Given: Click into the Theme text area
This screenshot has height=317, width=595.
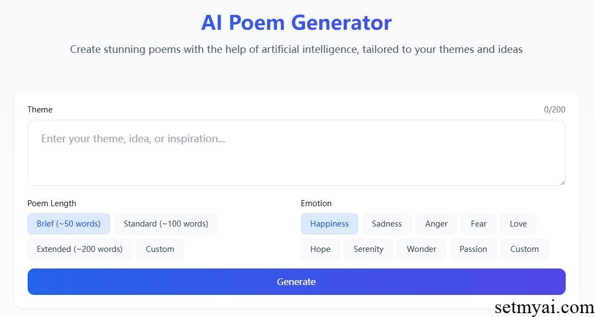Looking at the screenshot, I should tap(296, 153).
